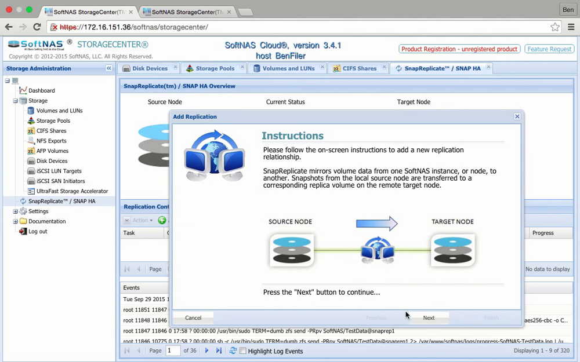The height and width of the screenshot is (362, 580).
Task: Go to next events page
Action: tap(206, 350)
